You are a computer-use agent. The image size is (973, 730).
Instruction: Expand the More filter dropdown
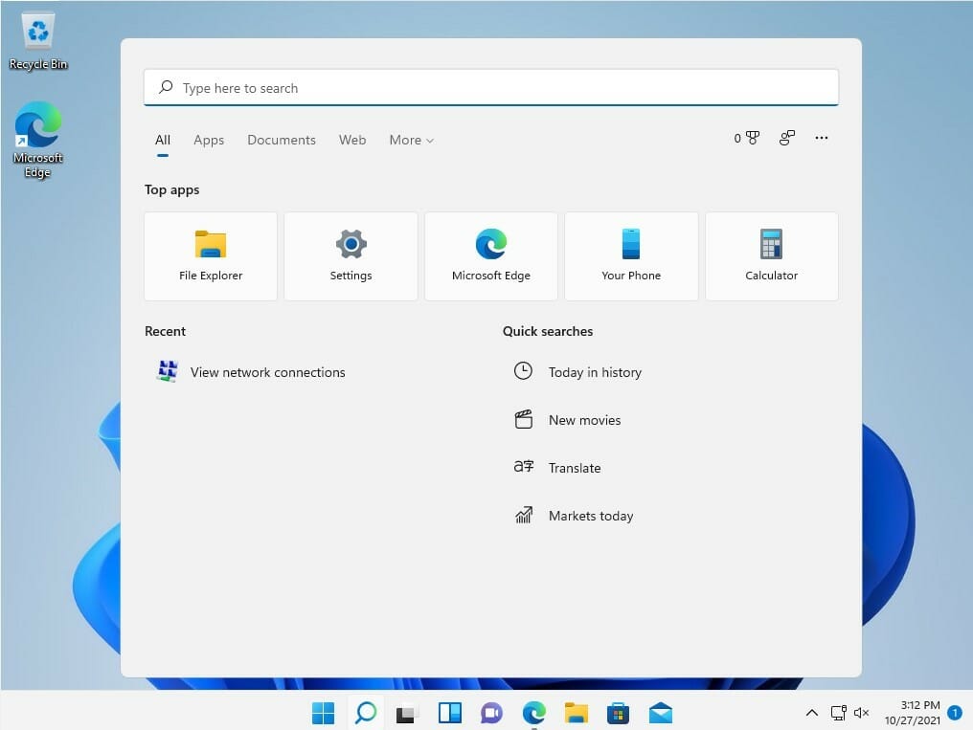pyautogui.click(x=412, y=140)
